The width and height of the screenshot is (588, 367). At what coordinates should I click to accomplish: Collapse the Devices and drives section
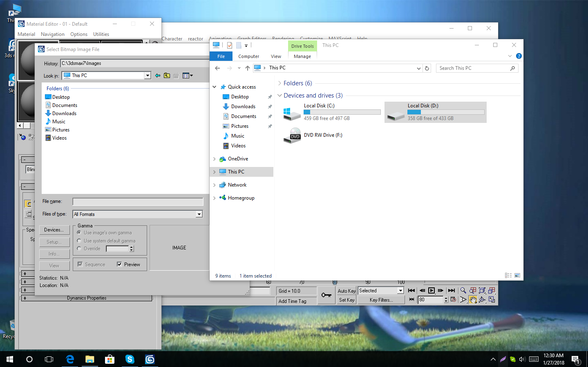[x=279, y=95]
